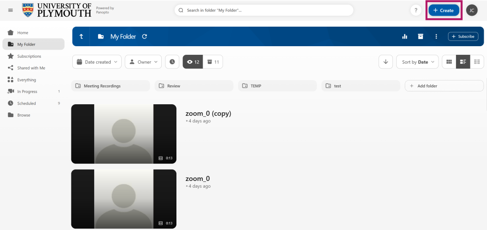487x230 pixels.
Task: Open Everything in sidebar
Action: (x=34, y=80)
